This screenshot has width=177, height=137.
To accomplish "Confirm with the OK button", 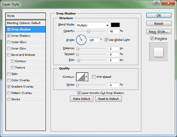I will coord(159,15).
